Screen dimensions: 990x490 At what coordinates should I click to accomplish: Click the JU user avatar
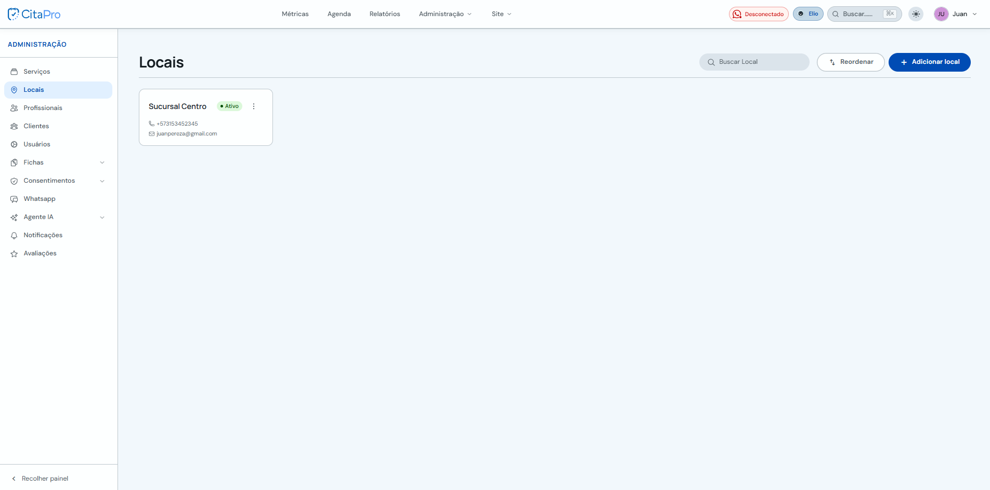tap(941, 14)
